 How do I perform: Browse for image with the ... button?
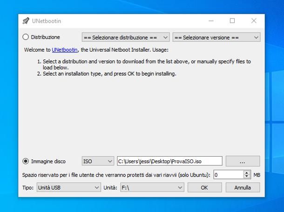pyautogui.click(x=243, y=161)
